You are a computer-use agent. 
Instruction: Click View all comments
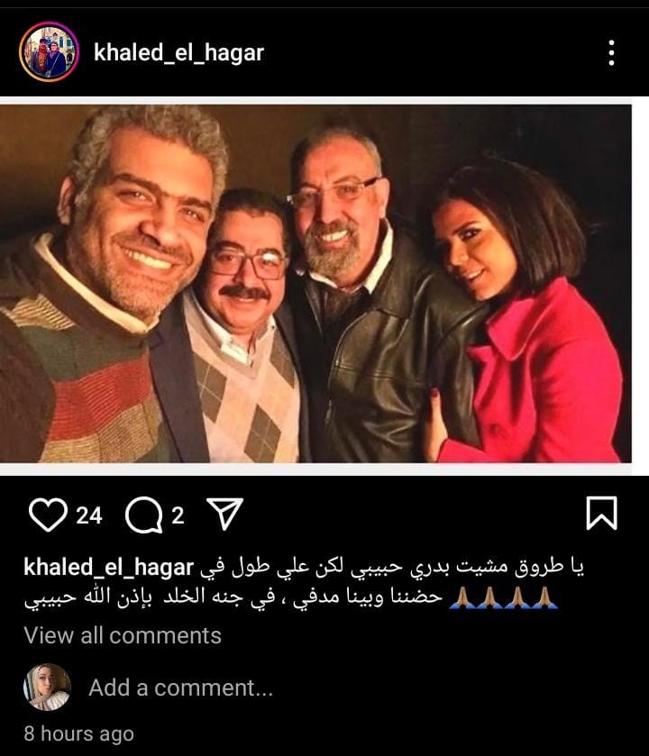coord(123,635)
